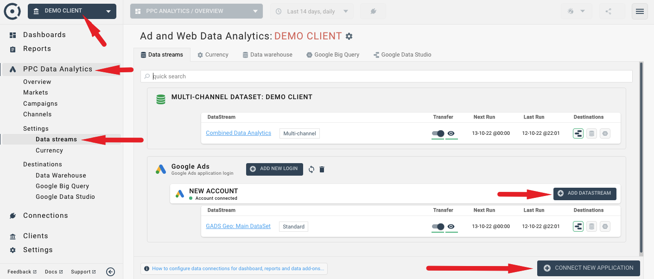Image resolution: width=654 pixels, height=279 pixels.
Task: Click warehouse destination icon for GADS Geo
Action: (591, 227)
